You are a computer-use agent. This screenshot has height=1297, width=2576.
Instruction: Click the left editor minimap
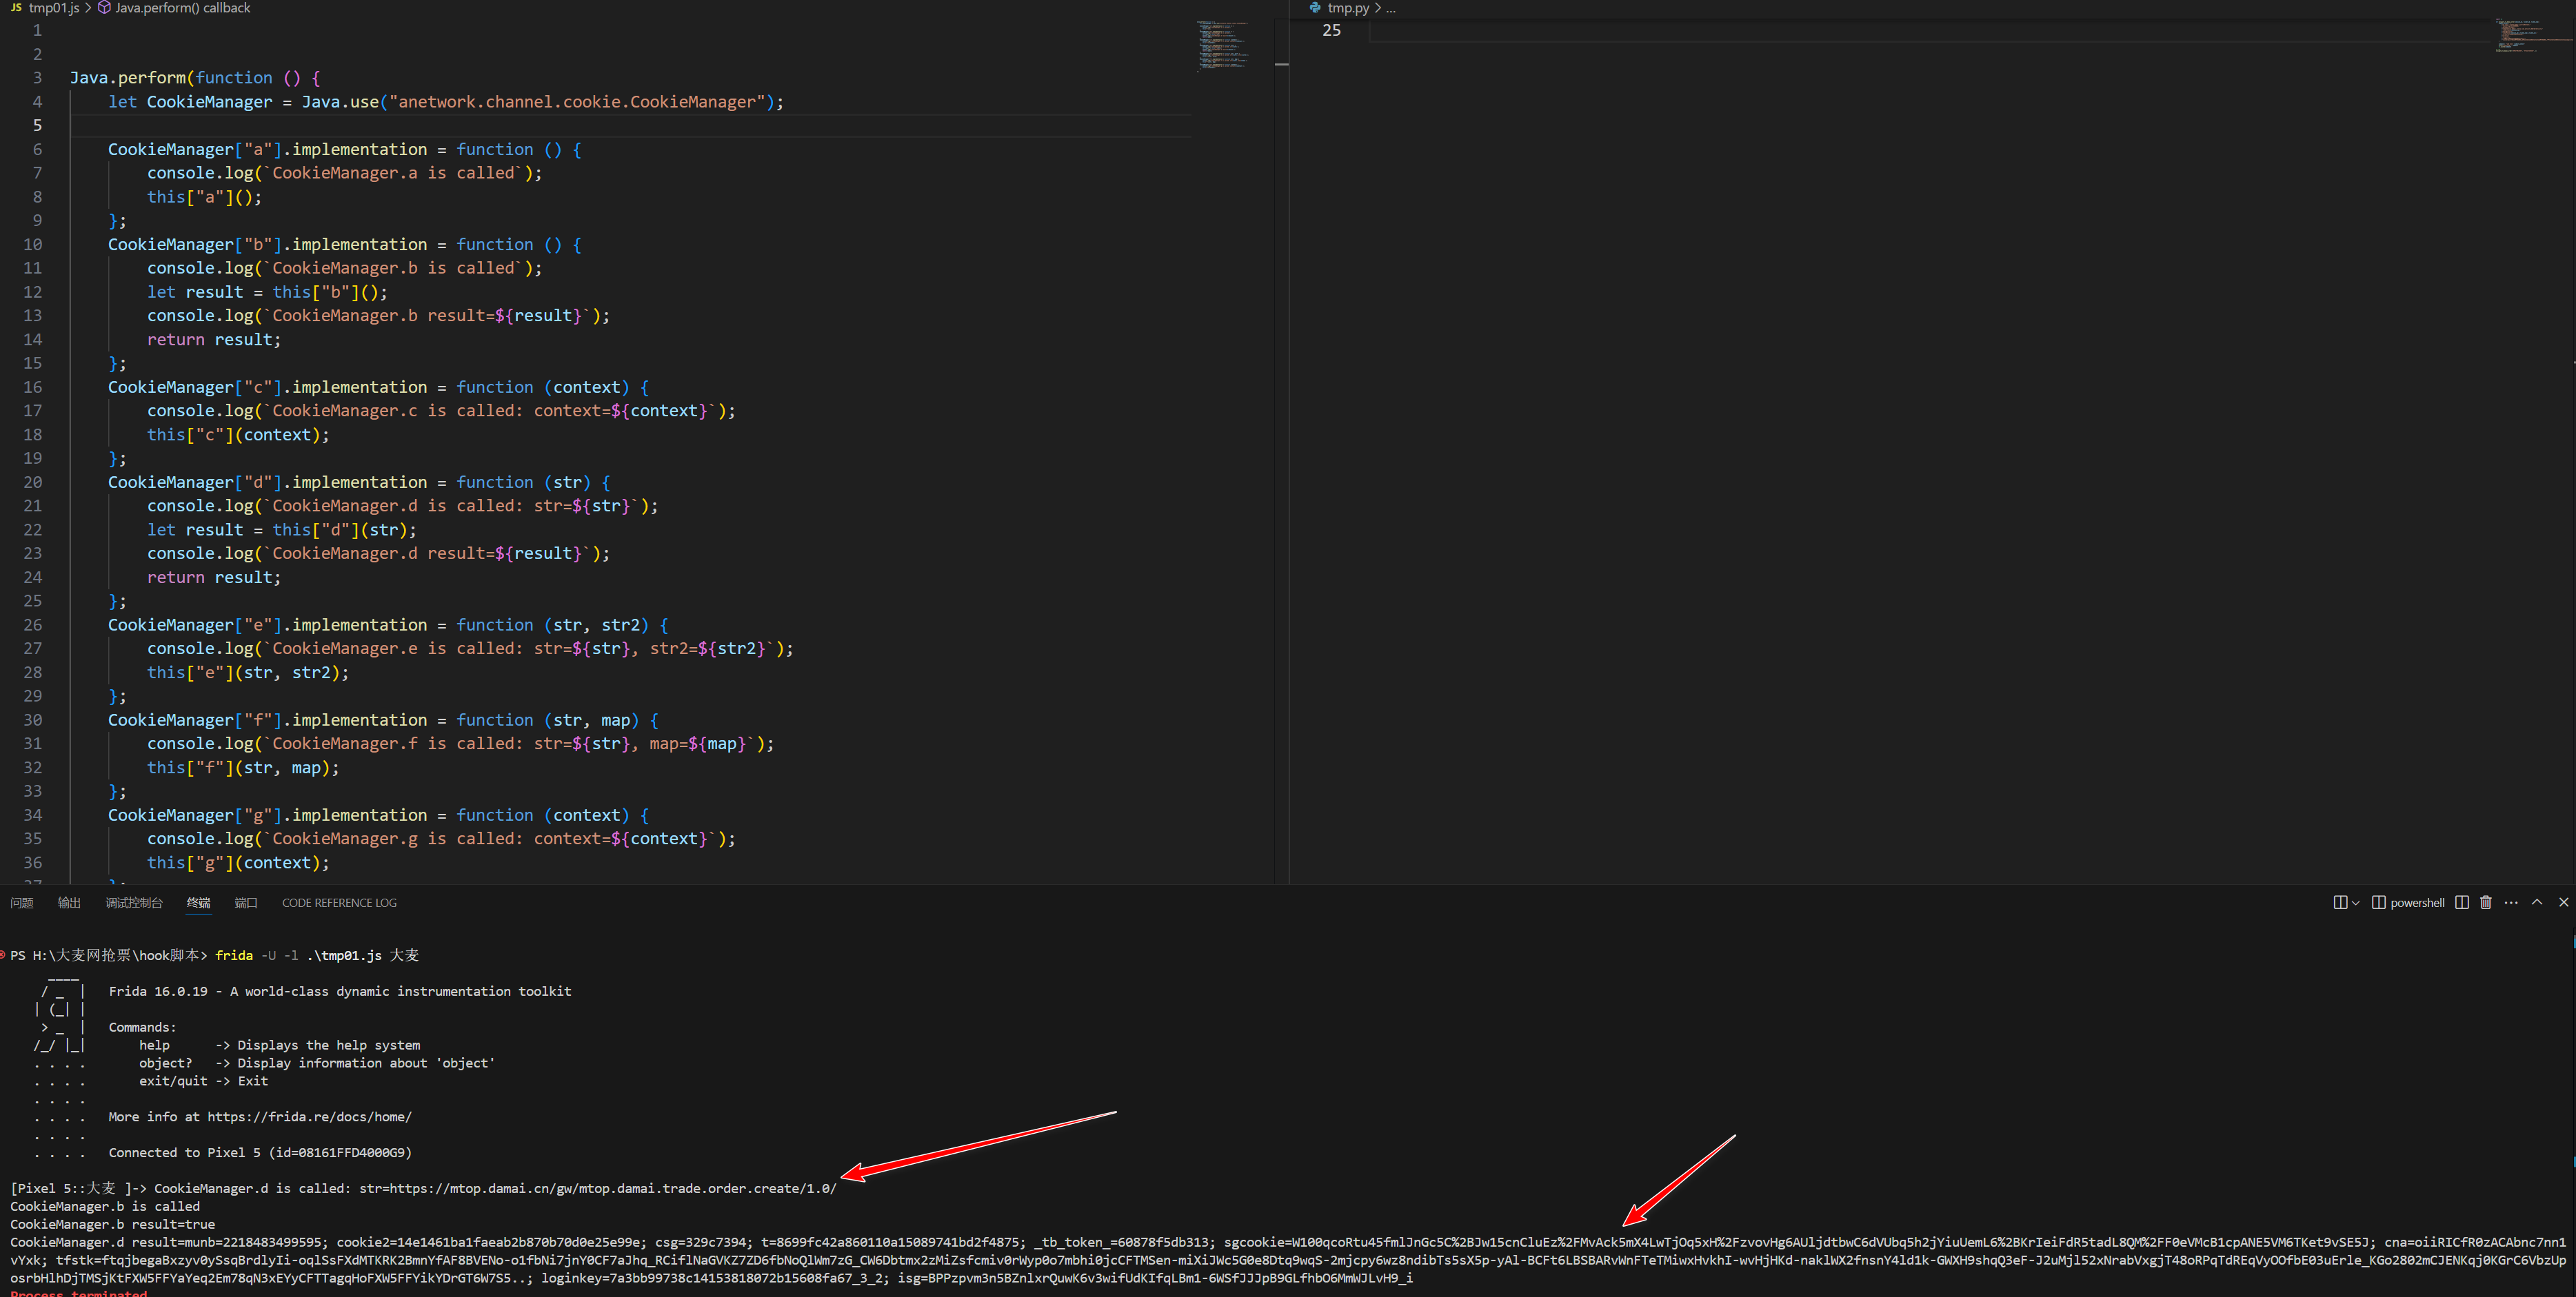tap(1222, 45)
